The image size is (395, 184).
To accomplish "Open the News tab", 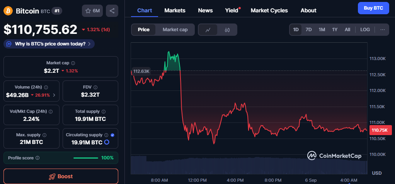I will pyautogui.click(x=205, y=10).
